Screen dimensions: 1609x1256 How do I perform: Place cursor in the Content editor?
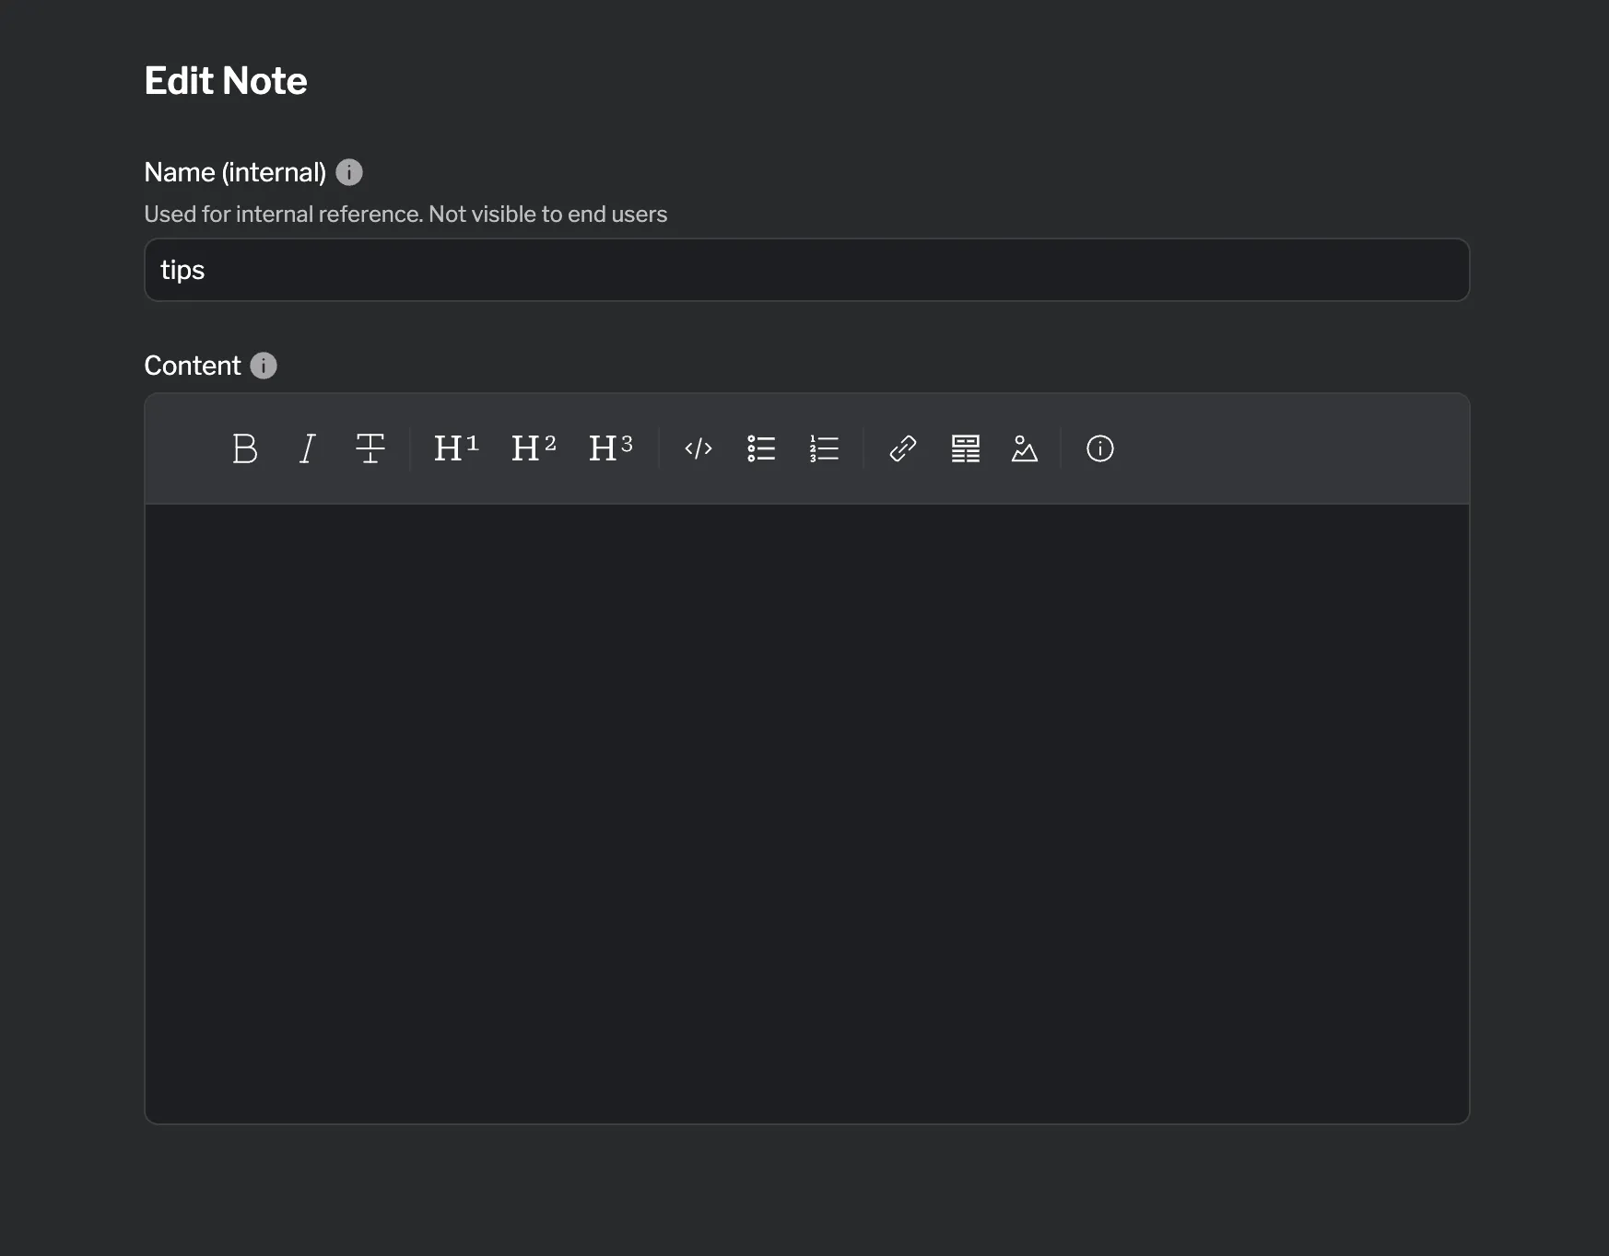[806, 810]
